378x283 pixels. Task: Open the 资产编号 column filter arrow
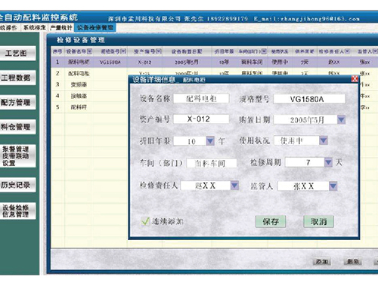tap(158, 51)
